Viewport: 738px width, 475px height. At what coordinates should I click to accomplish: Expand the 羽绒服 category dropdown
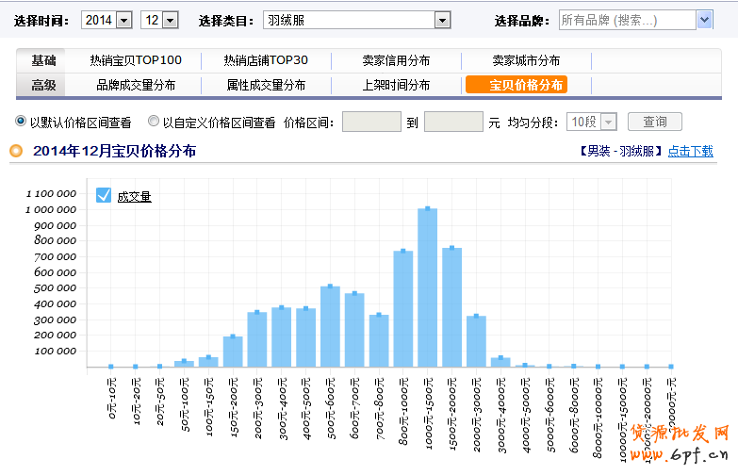coord(442,20)
